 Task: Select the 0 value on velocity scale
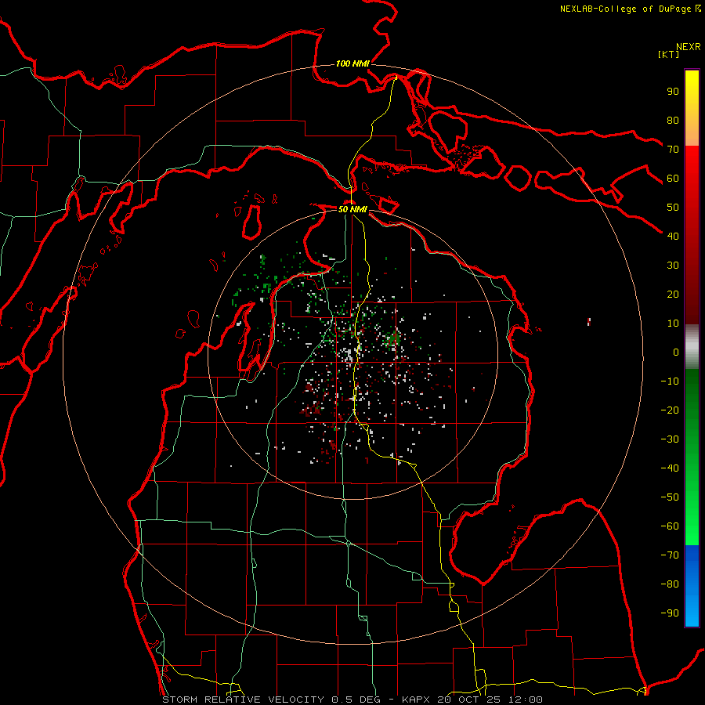pyautogui.click(x=676, y=352)
